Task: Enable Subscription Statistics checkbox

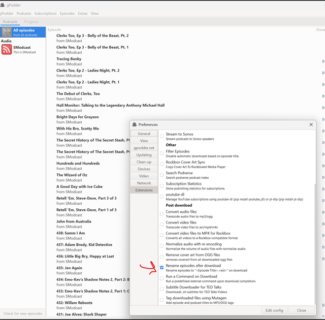Action: [161, 185]
